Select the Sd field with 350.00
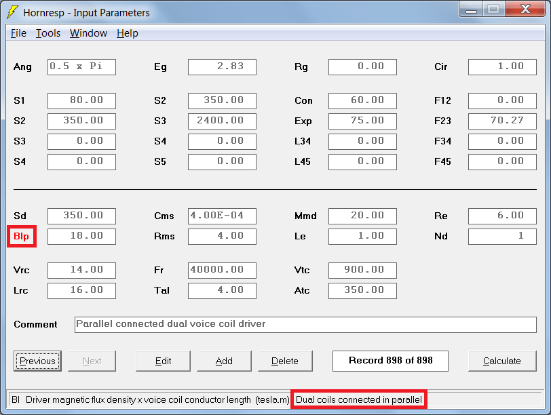Image resolution: width=551 pixels, height=415 pixels. [81, 216]
